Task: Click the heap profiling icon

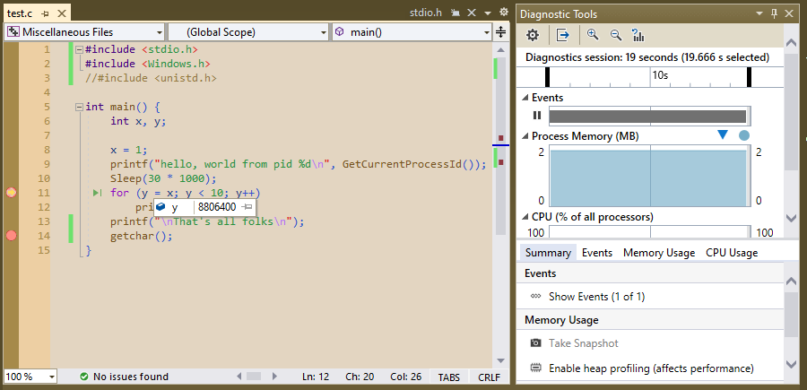Action: 536,368
